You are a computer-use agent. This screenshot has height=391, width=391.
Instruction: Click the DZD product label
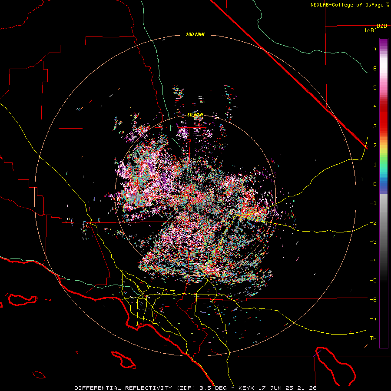[382, 26]
